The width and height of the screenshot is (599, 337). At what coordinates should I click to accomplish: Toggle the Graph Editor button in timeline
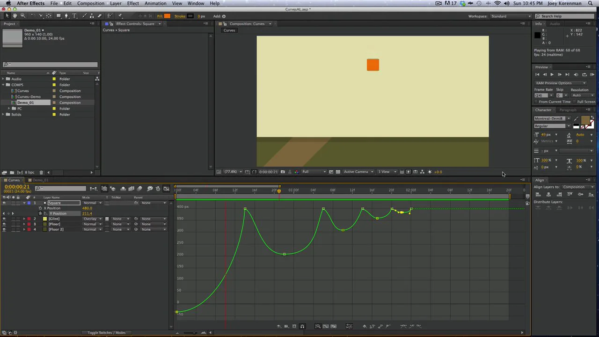(166, 189)
